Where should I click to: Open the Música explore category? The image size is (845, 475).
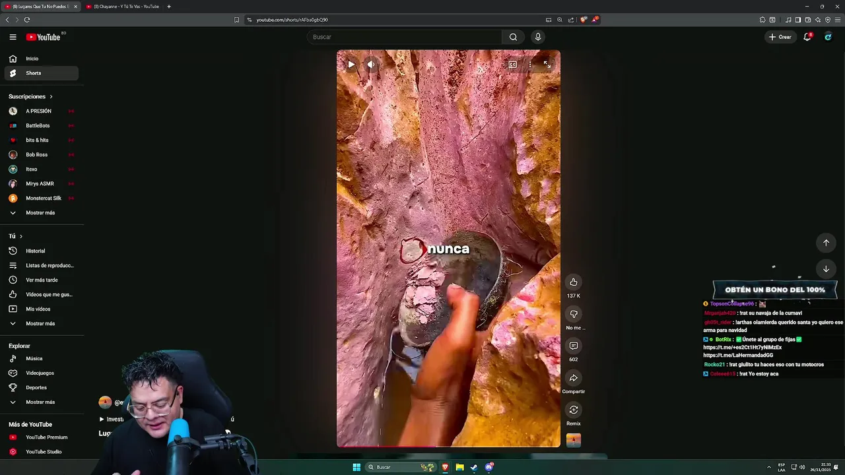click(41, 359)
